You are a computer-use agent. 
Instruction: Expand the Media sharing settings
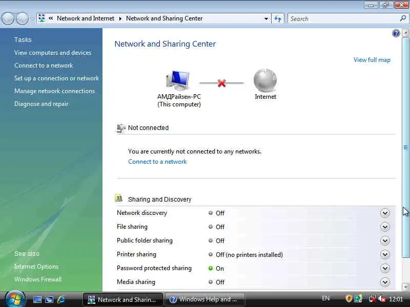[385, 282]
